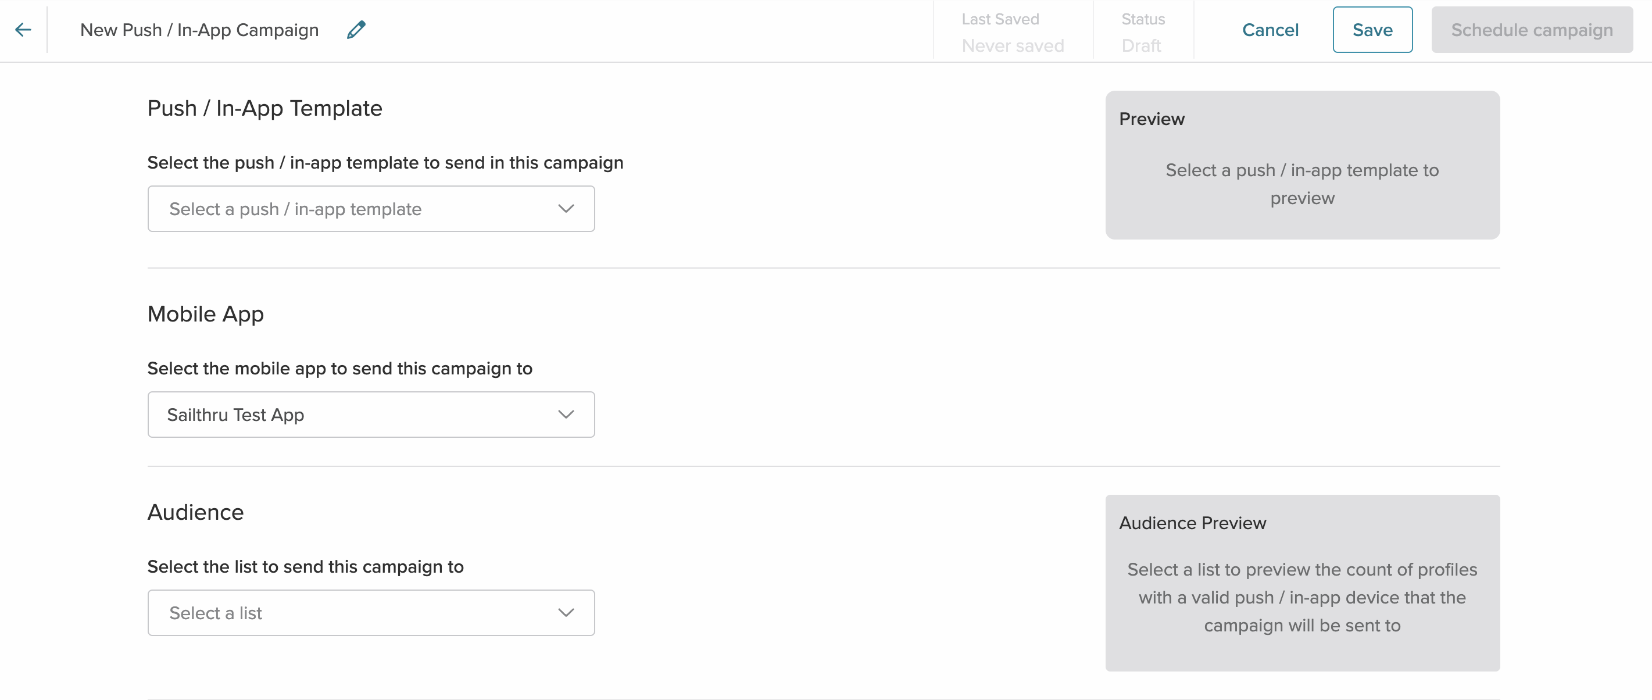
Task: Click the back arrow icon
Action: point(23,30)
